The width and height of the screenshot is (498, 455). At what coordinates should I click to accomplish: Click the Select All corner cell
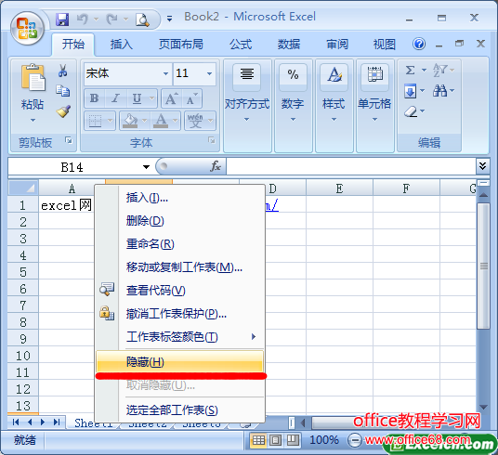23,188
